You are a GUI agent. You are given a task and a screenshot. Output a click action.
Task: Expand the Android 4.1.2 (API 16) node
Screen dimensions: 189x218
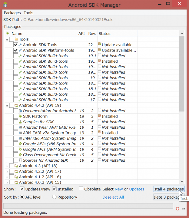coord(7,177)
